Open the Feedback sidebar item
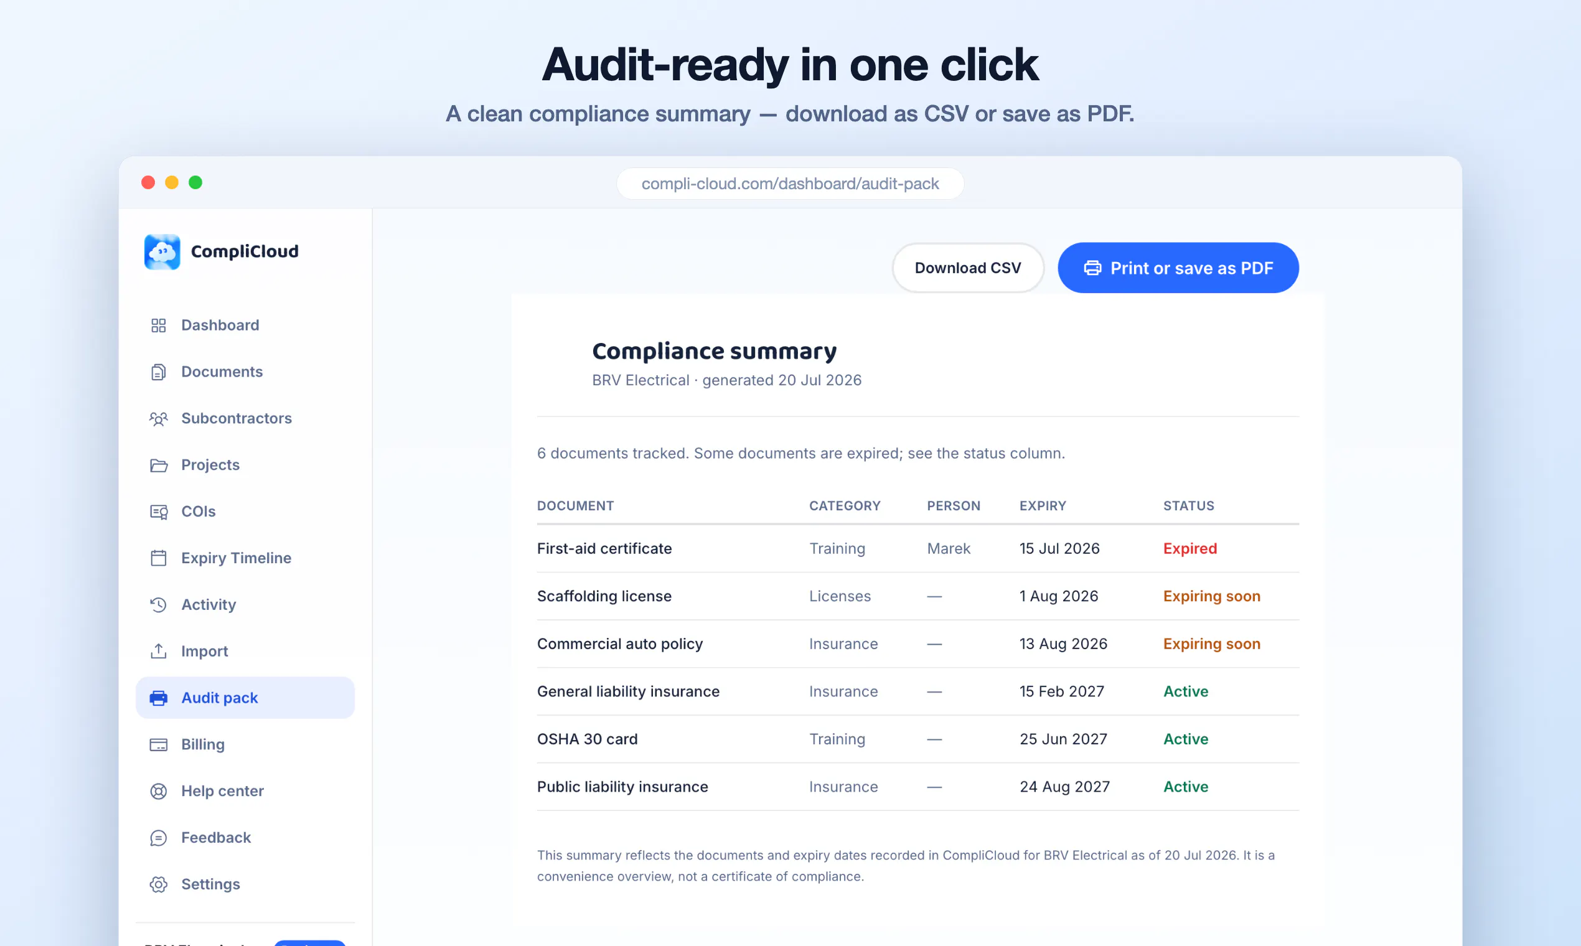 pyautogui.click(x=245, y=838)
